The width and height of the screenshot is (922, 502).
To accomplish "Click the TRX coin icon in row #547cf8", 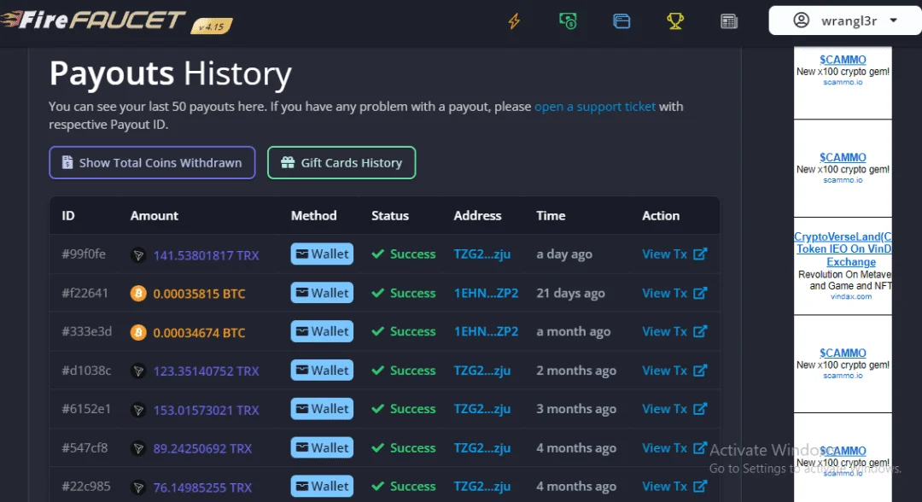I will click(x=138, y=448).
